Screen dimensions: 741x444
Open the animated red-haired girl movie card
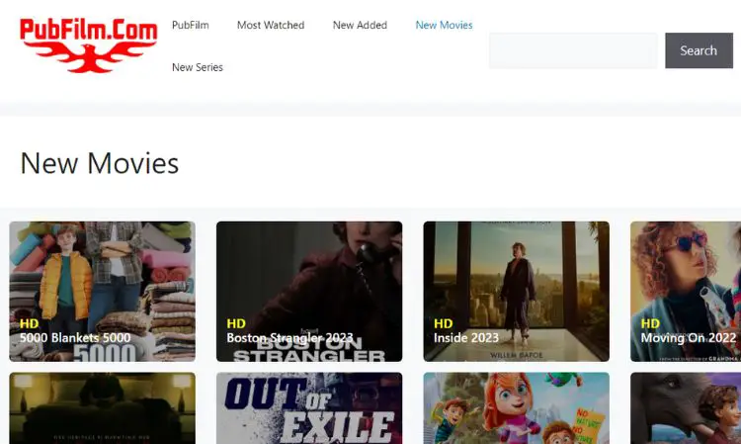coord(516,408)
